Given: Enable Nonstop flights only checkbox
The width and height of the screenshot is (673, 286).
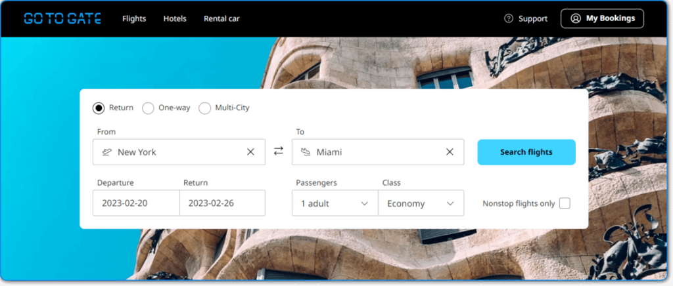Looking at the screenshot, I should 565,203.
